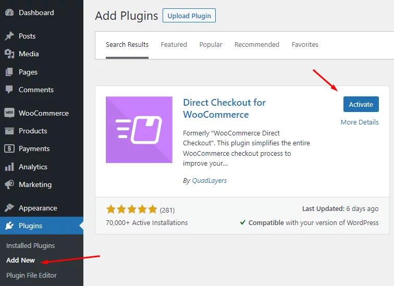
Task: Open the Analytics menu label
Action: pyautogui.click(x=33, y=167)
